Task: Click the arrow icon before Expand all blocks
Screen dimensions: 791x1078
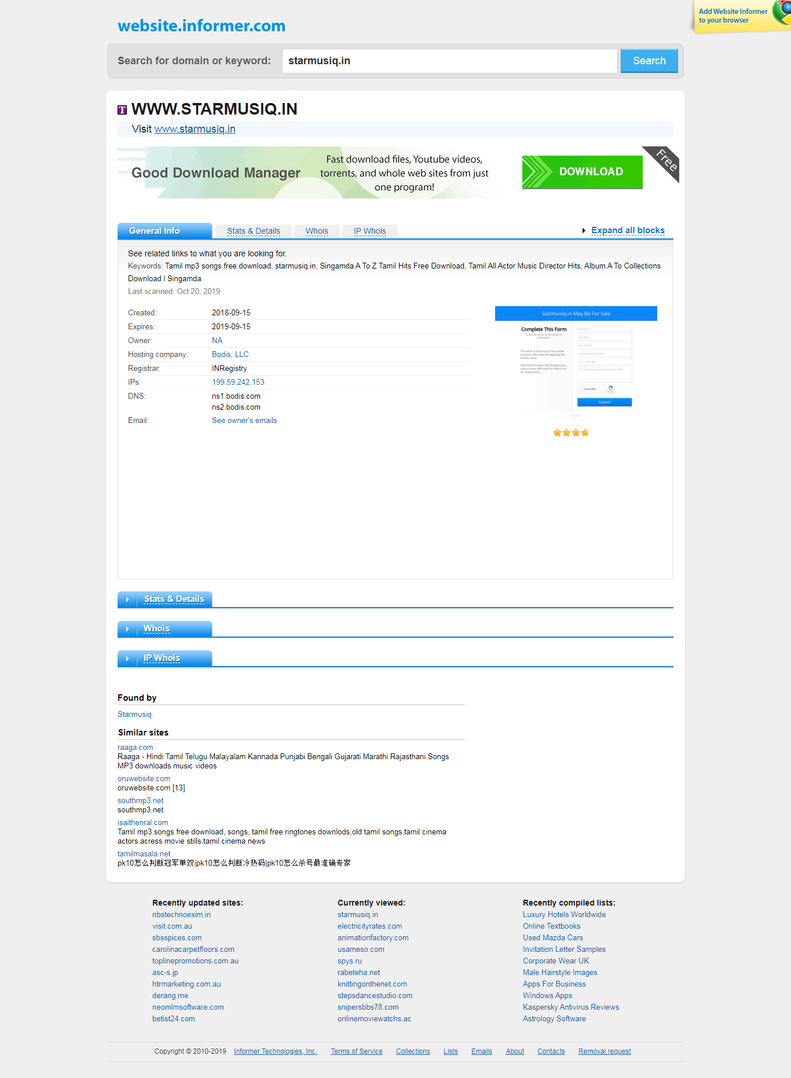Action: click(584, 230)
